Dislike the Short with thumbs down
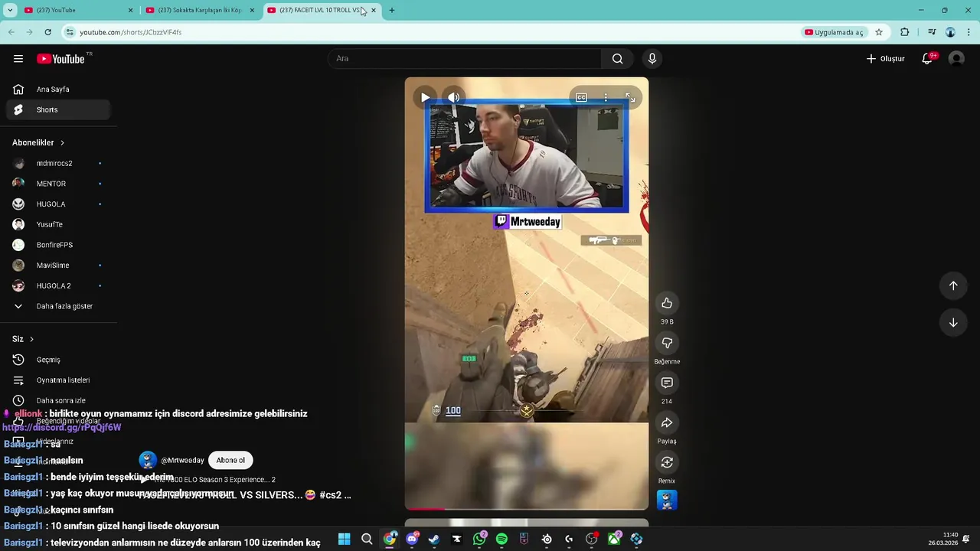The height and width of the screenshot is (551, 980). click(x=667, y=343)
